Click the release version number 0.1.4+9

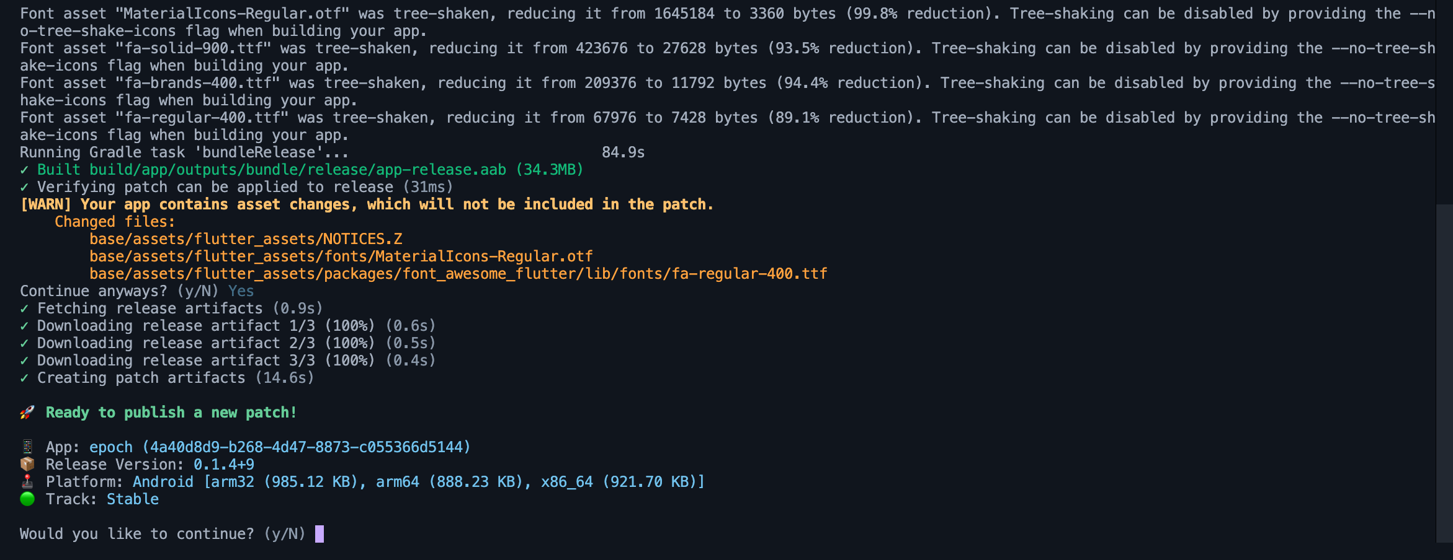(x=224, y=465)
